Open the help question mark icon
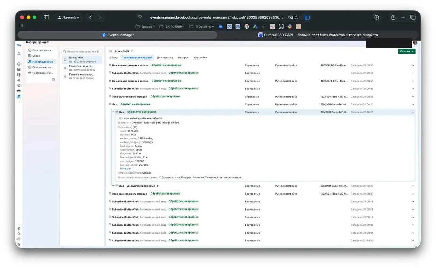This screenshot has height=268, width=436. [x=19, y=239]
